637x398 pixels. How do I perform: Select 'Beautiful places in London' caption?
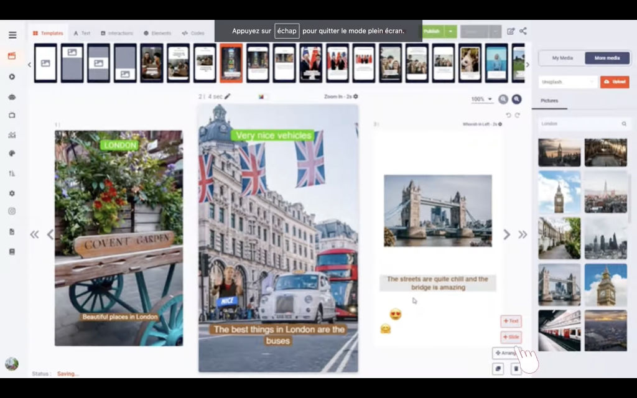[120, 317]
